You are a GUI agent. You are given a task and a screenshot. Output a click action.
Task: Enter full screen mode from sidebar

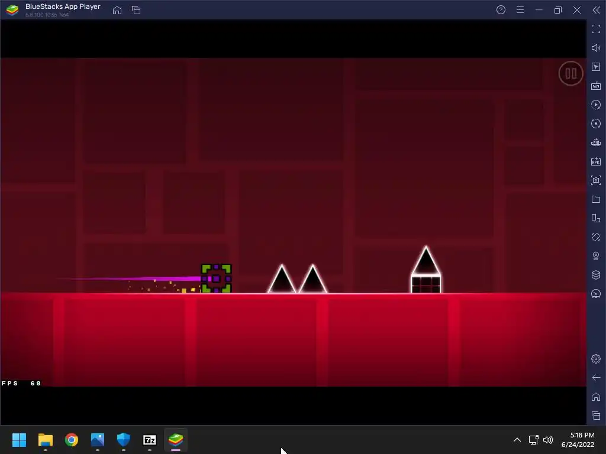point(596,29)
